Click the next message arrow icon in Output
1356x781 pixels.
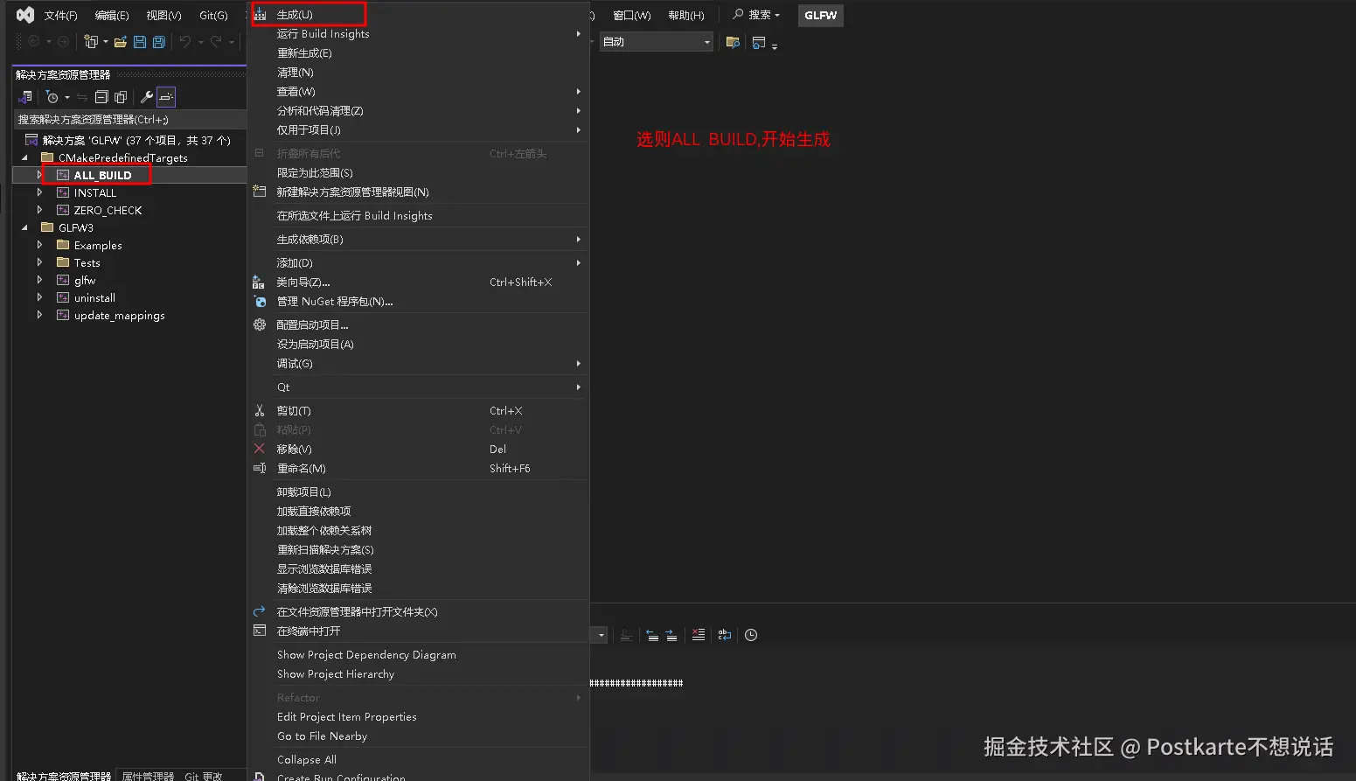(671, 635)
